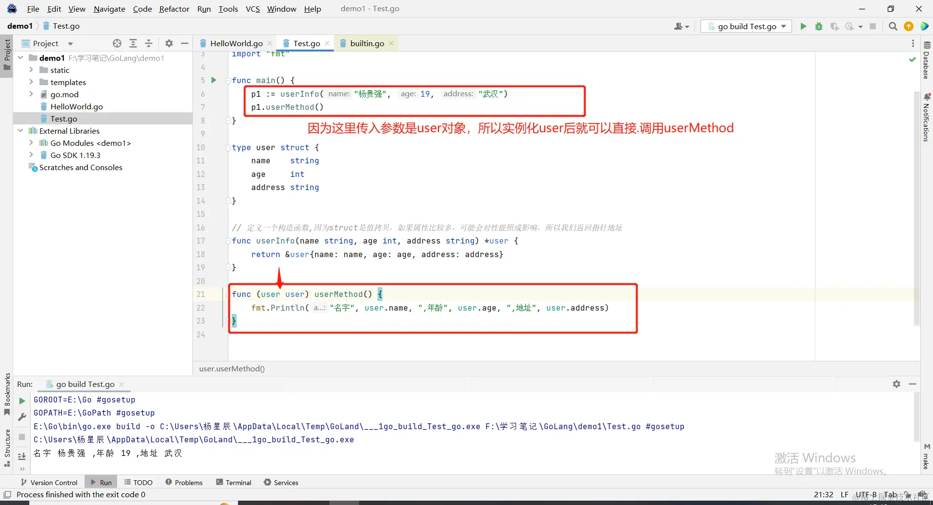Image resolution: width=933 pixels, height=505 pixels.
Task: Click tool windows quick access icon
Action: [x=7, y=494]
